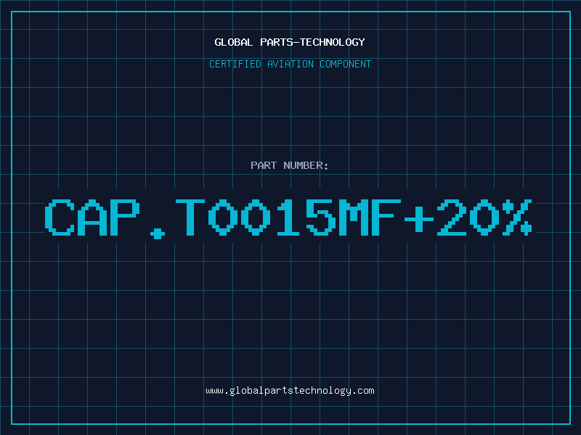Click the GLOBAL PARTS-TECHNOLOGY heading
581x435 pixels.
[x=290, y=42]
